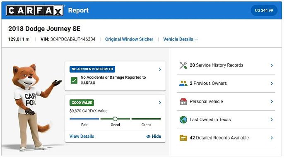
Task: Click the previous owners people icon
Action: tap(183, 84)
